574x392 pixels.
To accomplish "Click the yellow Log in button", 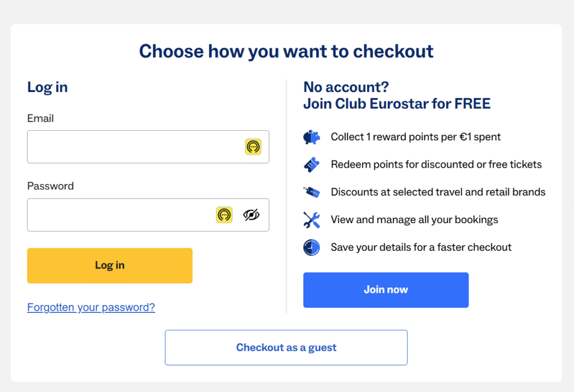I will (110, 266).
